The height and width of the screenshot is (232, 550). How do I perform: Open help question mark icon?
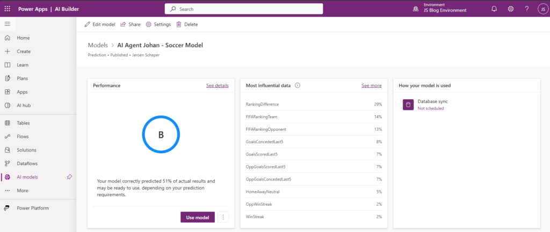pos(527,9)
